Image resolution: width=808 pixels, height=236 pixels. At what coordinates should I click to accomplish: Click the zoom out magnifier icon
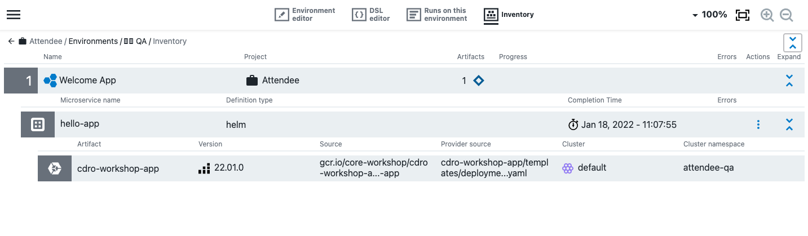point(787,15)
